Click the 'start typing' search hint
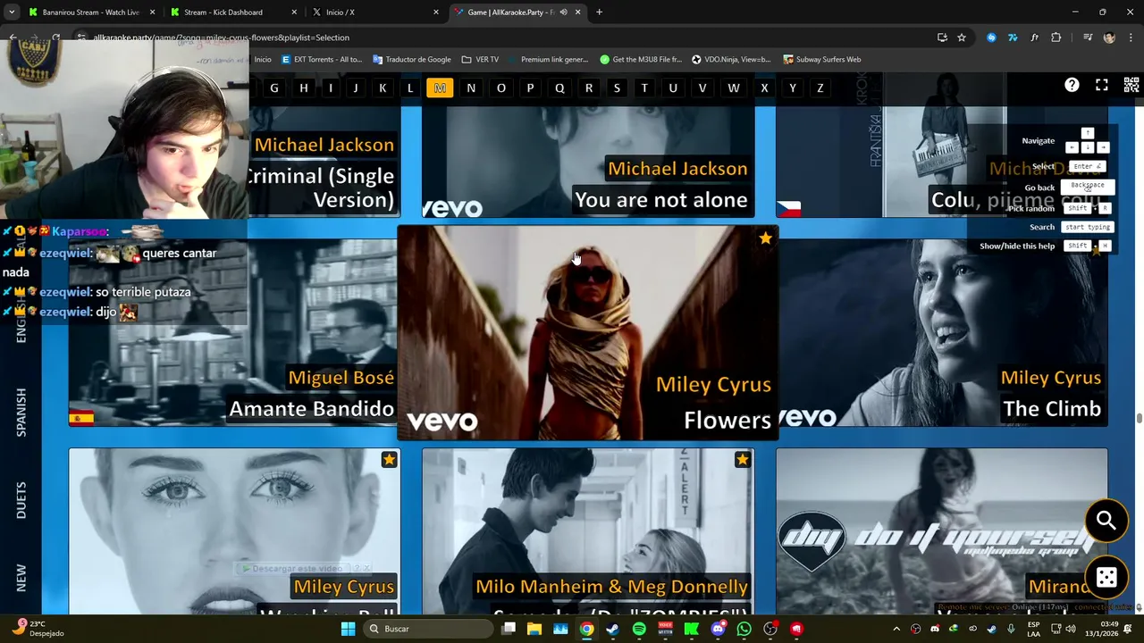Viewport: 1144px width, 643px height. click(x=1088, y=227)
